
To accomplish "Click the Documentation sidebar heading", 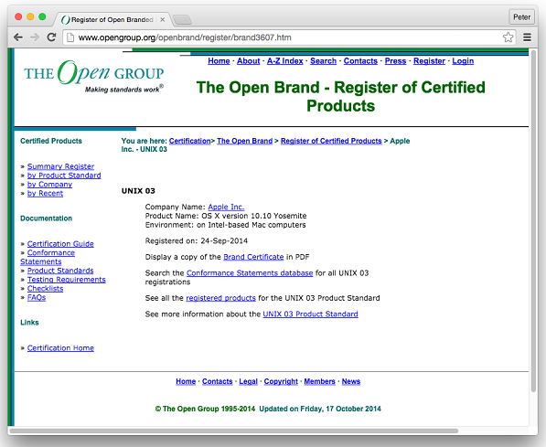I will tap(47, 218).
